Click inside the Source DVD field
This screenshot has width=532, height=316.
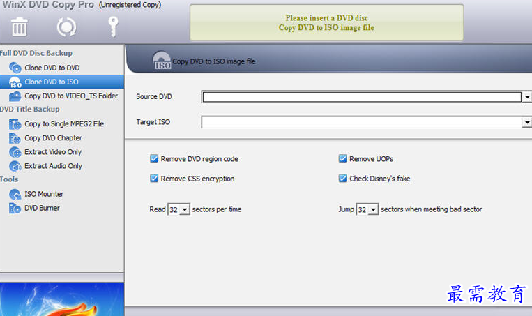pos(362,97)
